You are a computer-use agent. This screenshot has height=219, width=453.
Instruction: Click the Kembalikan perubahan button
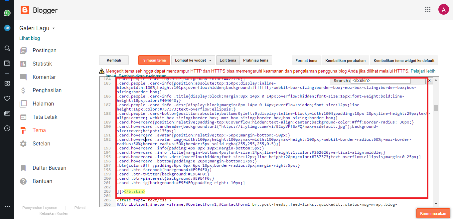click(x=345, y=61)
